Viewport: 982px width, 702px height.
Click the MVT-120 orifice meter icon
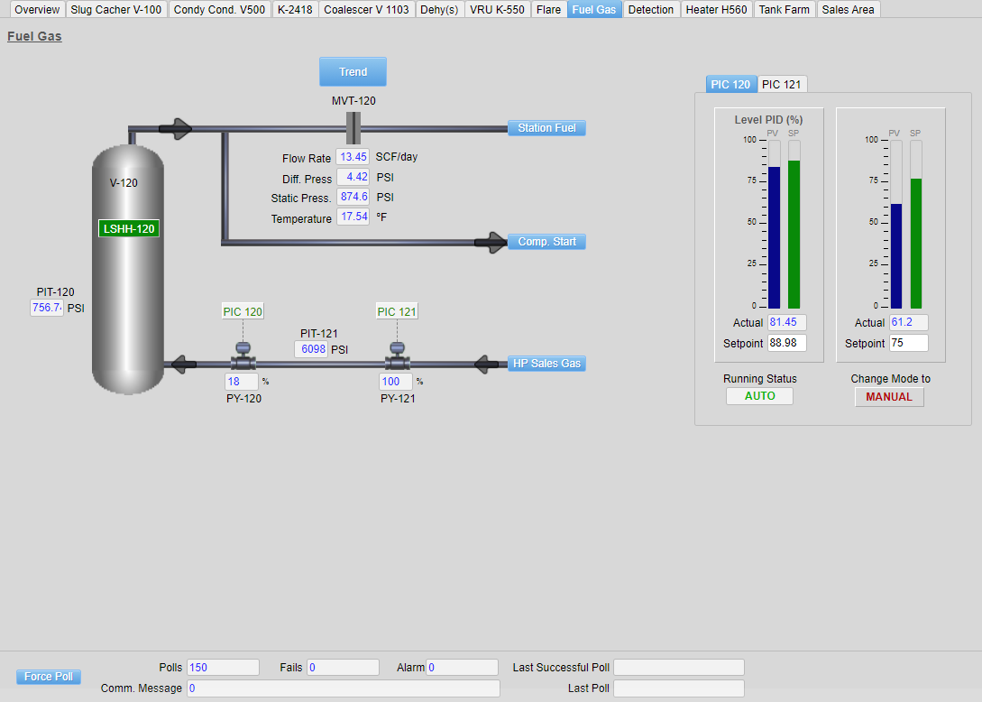click(353, 128)
